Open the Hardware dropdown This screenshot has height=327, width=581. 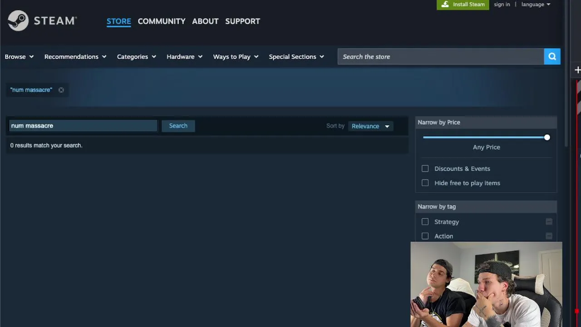[x=184, y=57]
